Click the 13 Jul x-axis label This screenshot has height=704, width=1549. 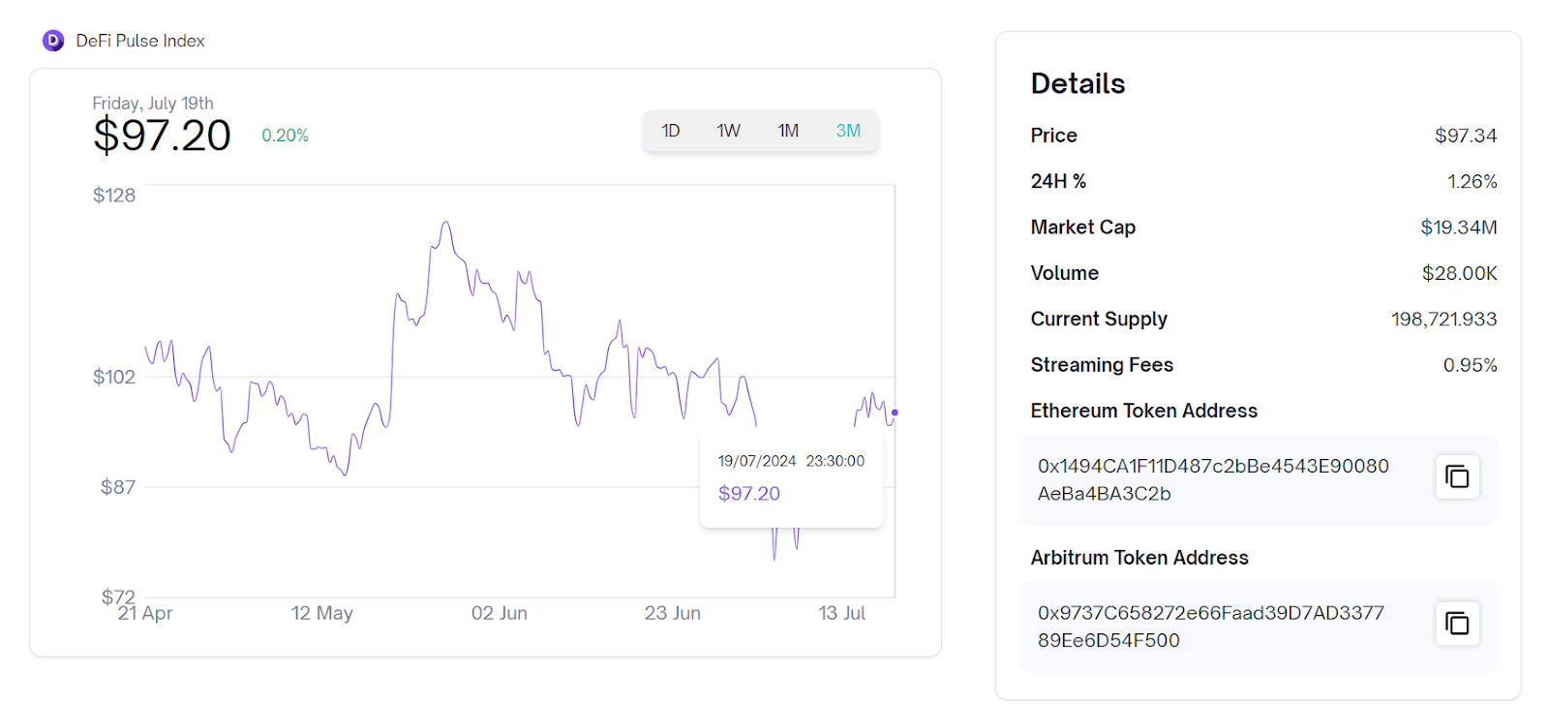pyautogui.click(x=842, y=613)
